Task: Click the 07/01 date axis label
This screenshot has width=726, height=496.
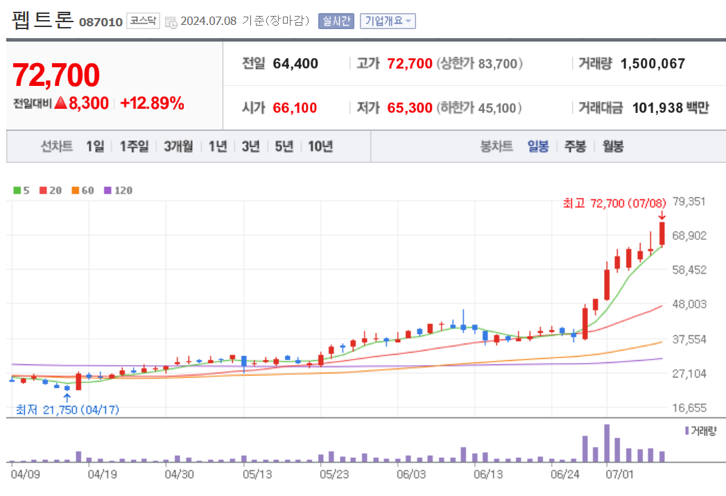Action: [x=619, y=475]
